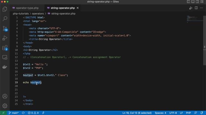Open operators breadcrumb folder
Screen dimensions: 206x115
click(x=38, y=13)
